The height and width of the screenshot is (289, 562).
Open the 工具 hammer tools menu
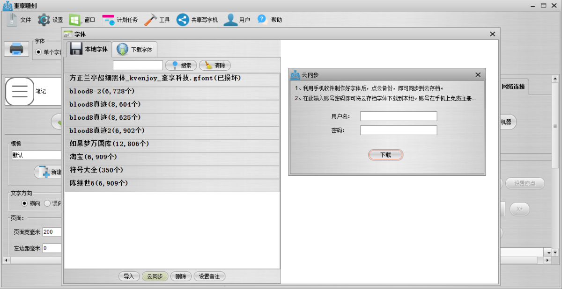(151, 20)
